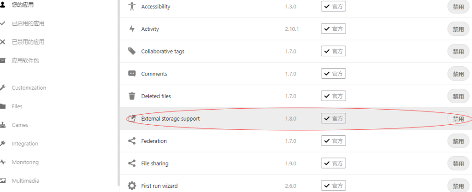Viewport: 472px width, 192px height.
Task: Select 应用软件包 in the sidebar
Action: coord(25,61)
